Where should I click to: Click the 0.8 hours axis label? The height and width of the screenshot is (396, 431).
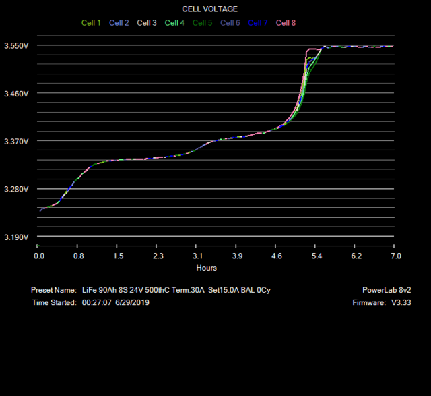click(79, 256)
